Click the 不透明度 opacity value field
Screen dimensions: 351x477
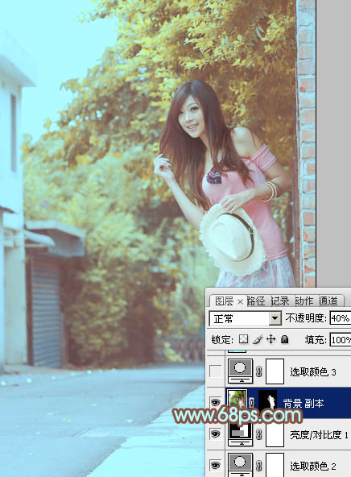pos(341,318)
